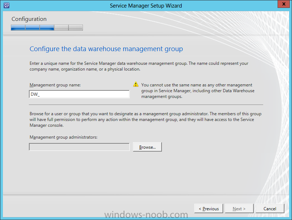The image size is (292, 220).
Task: Click the 'Browse for a user or group' description
Action: pyautogui.click(x=145, y=120)
